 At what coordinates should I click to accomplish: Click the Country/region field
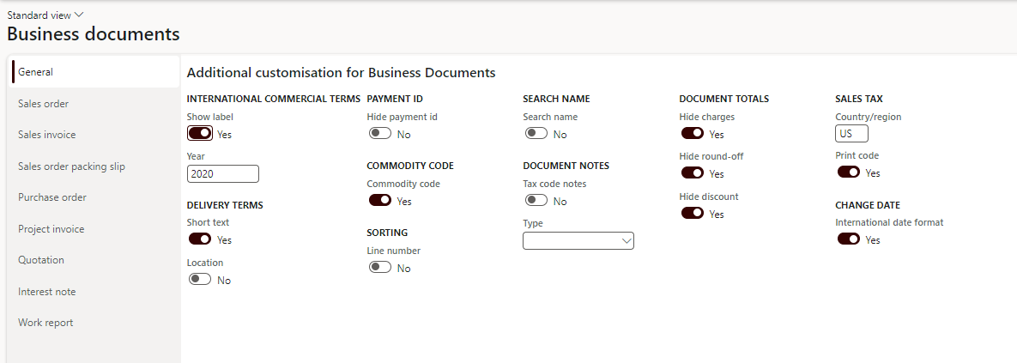(x=851, y=134)
